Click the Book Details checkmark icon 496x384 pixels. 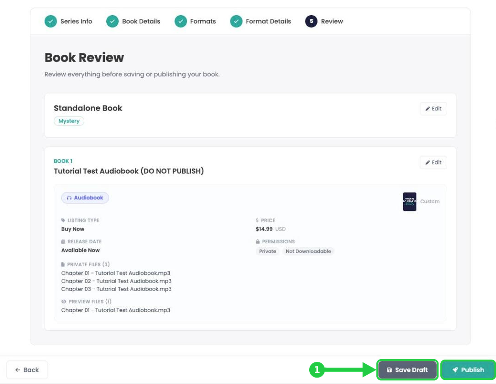pyautogui.click(x=112, y=22)
